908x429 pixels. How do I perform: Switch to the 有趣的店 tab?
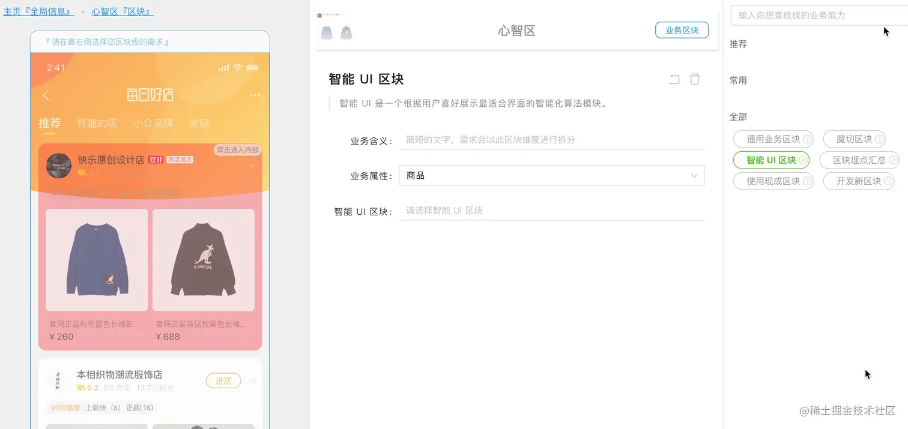97,123
